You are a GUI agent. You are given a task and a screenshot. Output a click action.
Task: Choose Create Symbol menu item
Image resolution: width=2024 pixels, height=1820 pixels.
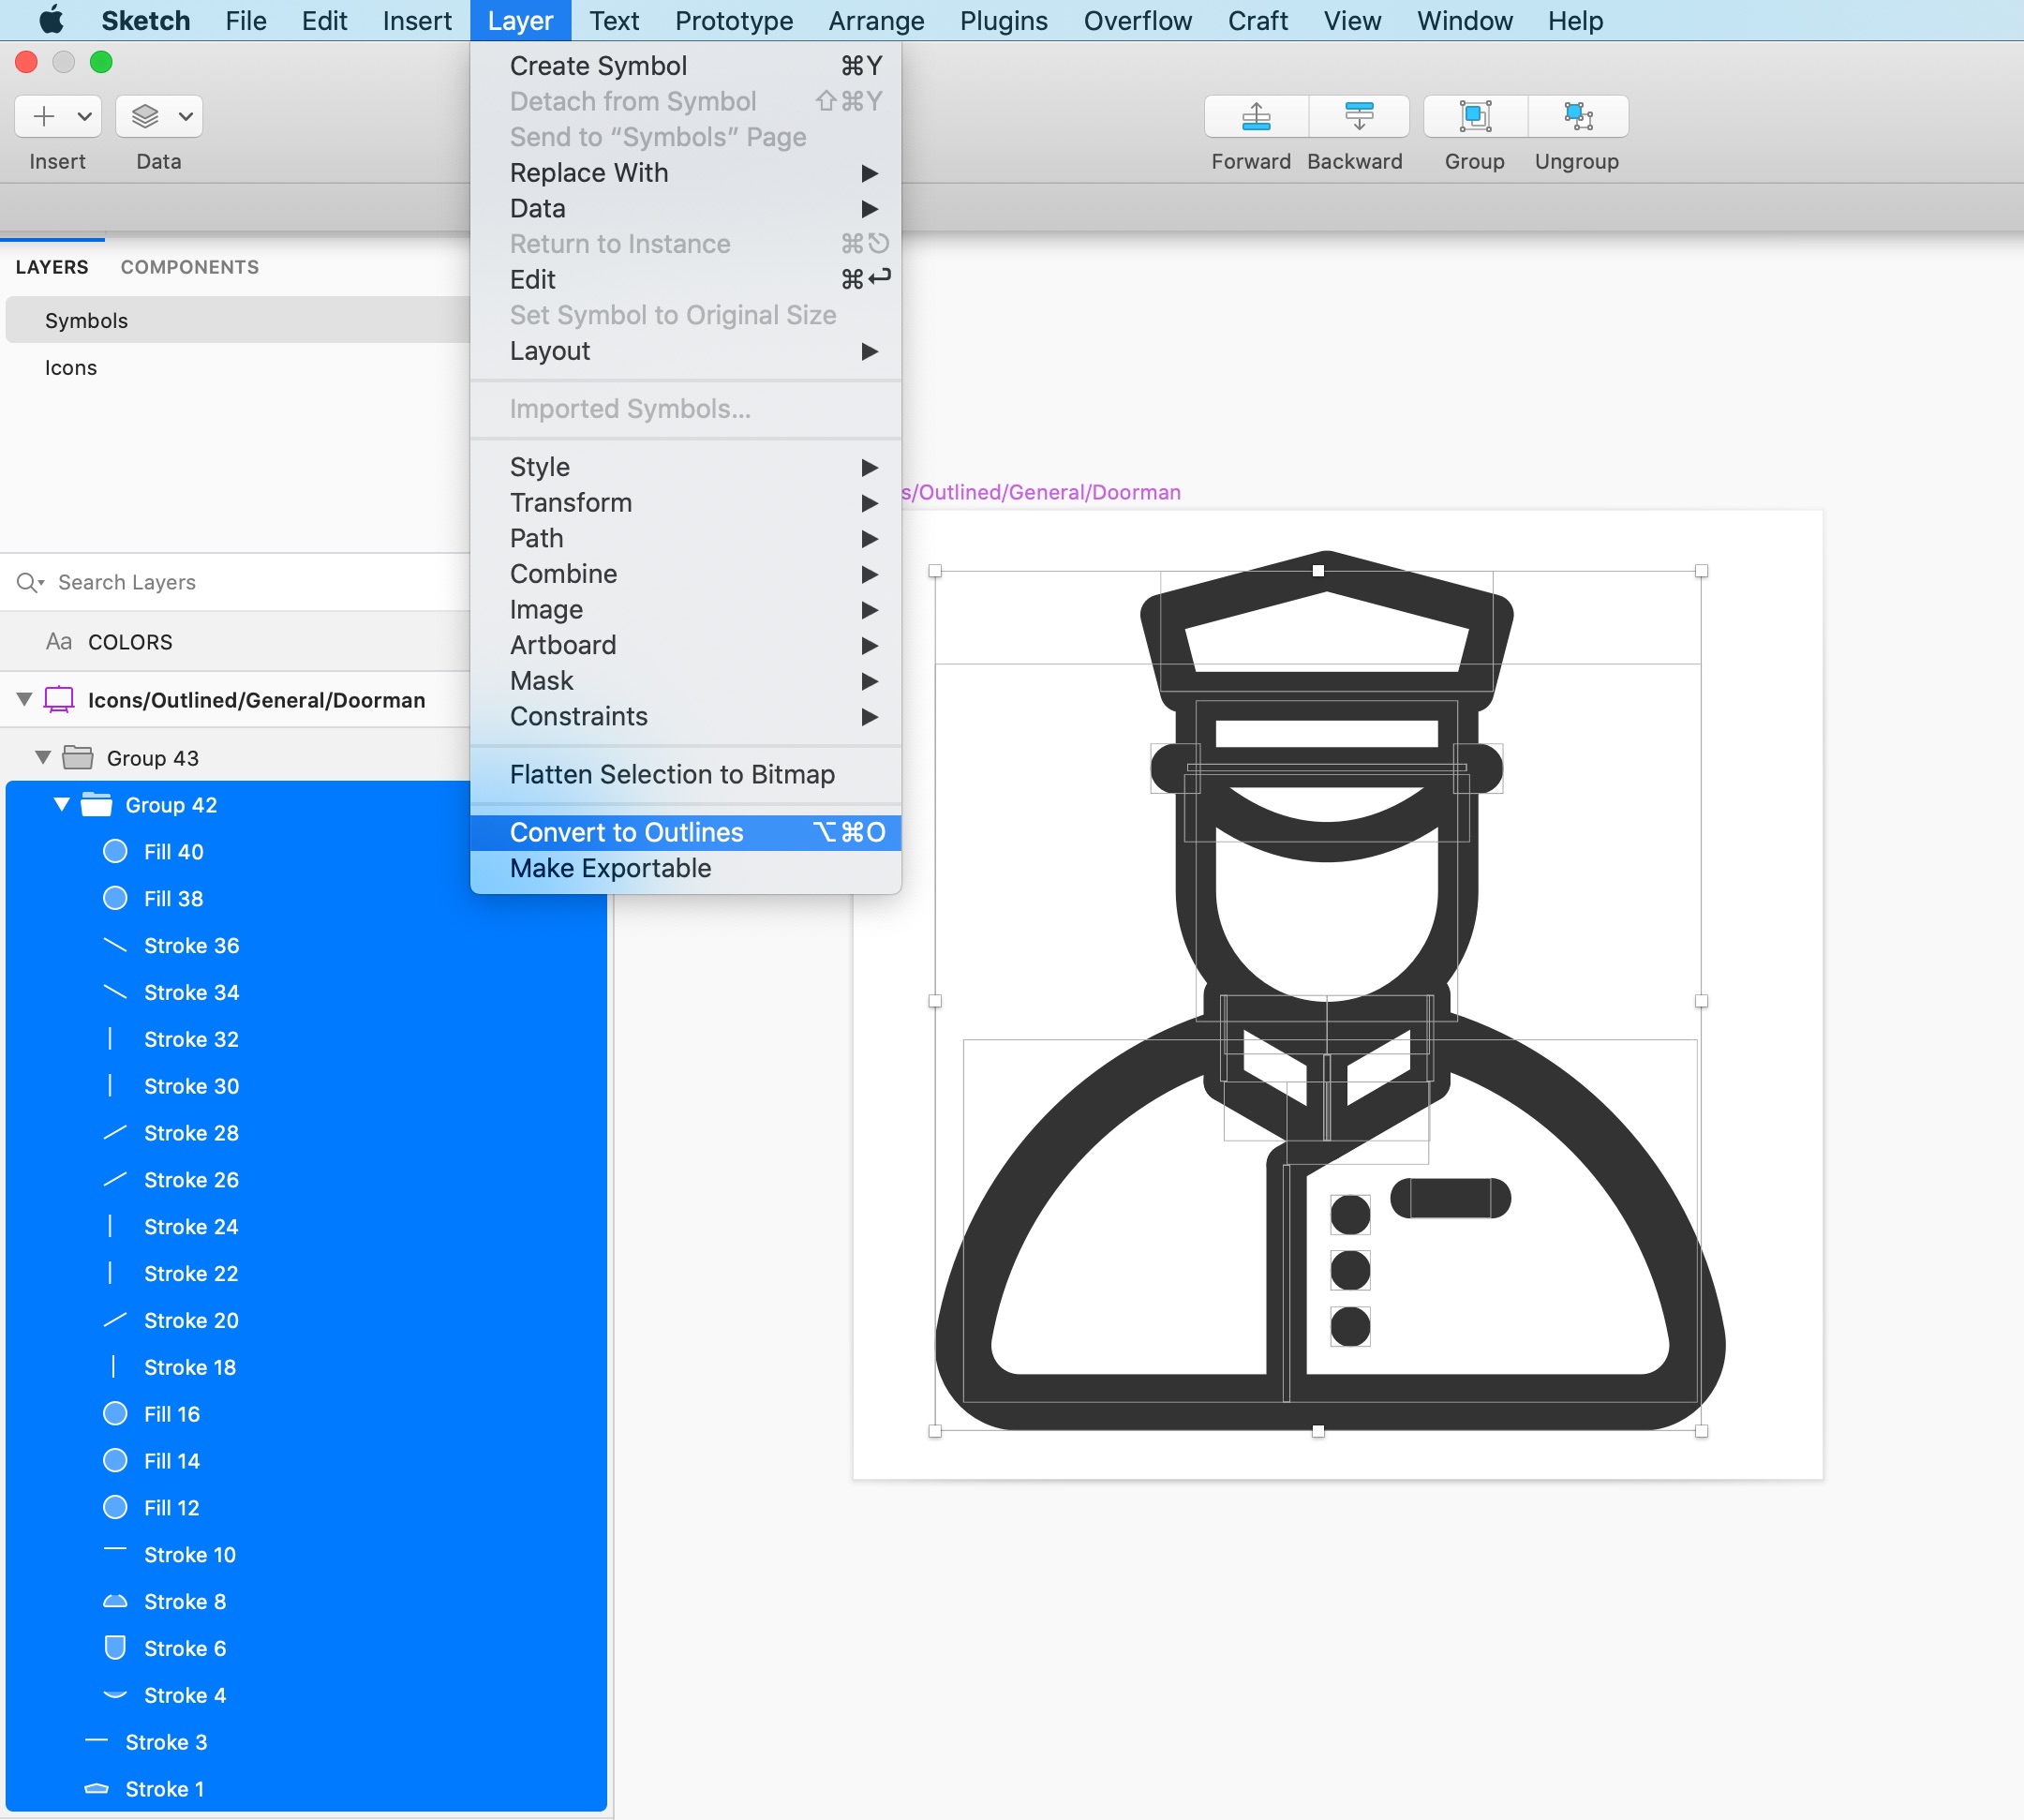coord(686,66)
